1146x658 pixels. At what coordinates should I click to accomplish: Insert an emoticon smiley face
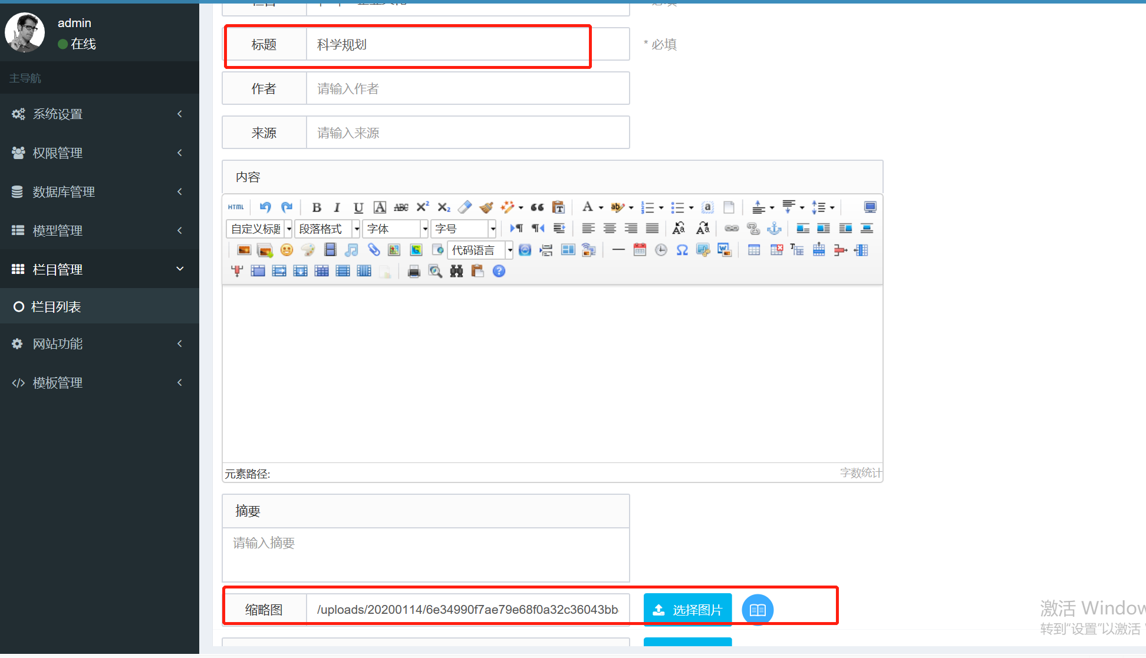pyautogui.click(x=286, y=250)
